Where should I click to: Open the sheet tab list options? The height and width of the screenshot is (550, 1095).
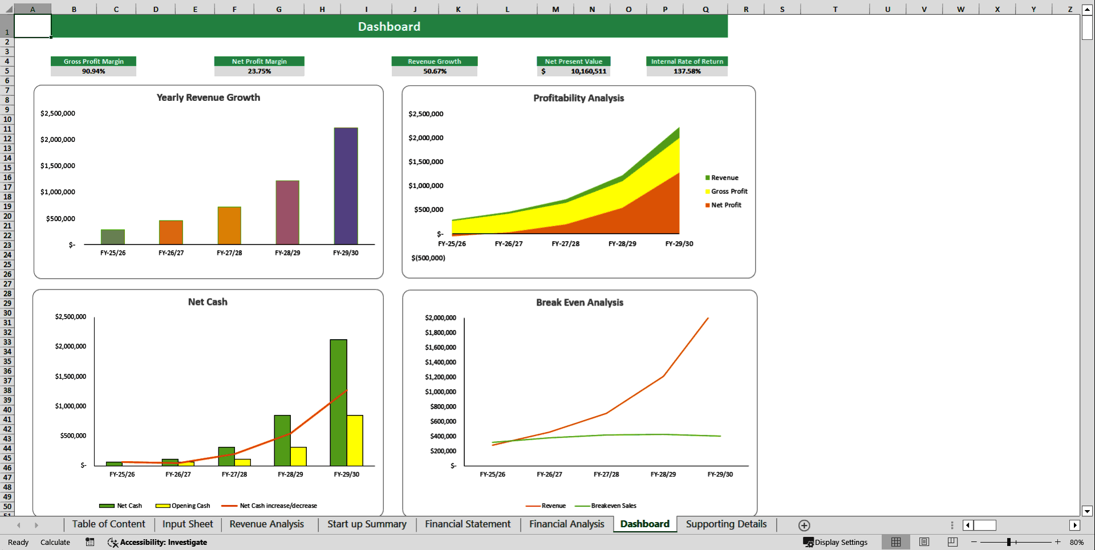click(951, 525)
